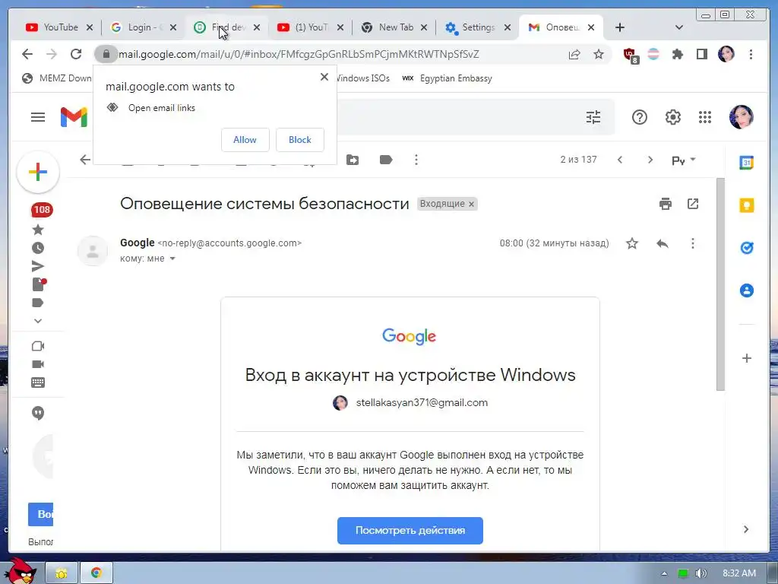Open uBlock Origin extension icon
Screen dimensions: 778x584
(x=630, y=55)
